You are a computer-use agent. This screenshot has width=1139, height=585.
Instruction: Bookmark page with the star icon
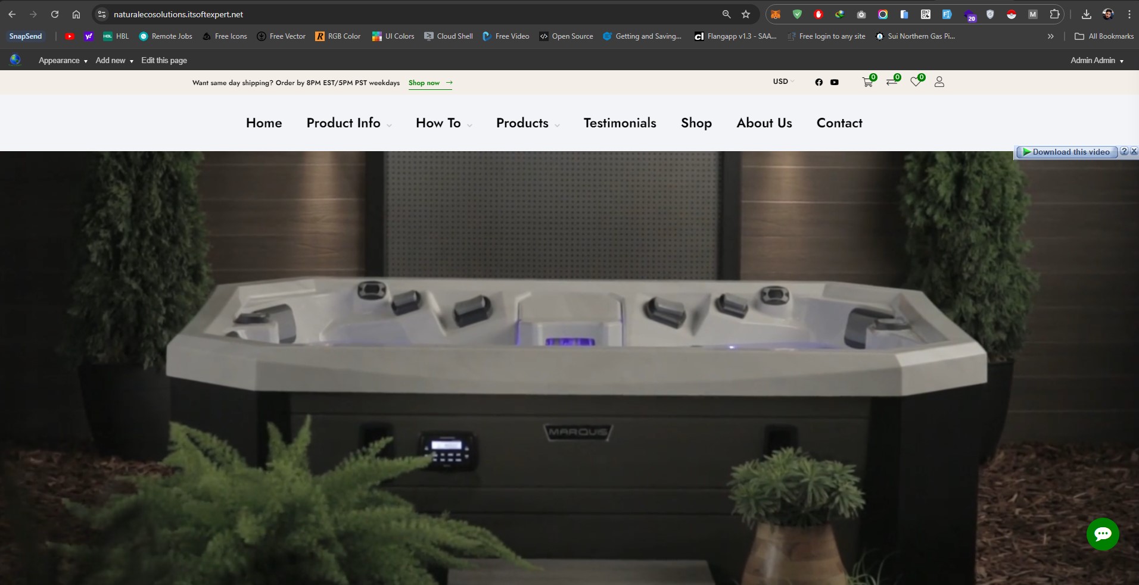[x=746, y=14]
